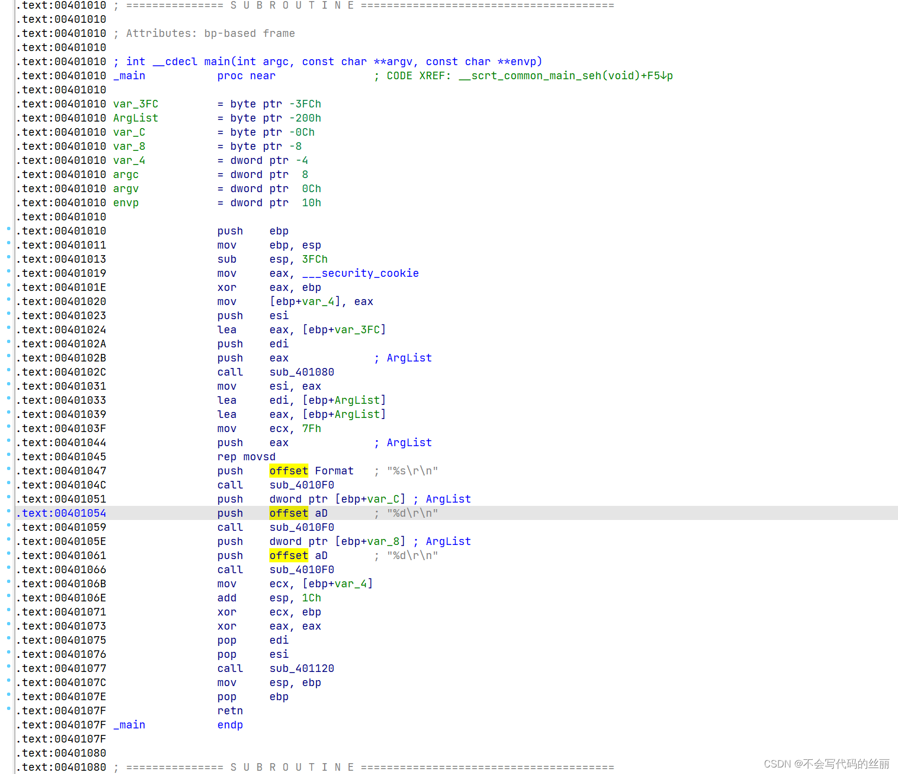898x774 pixels.
Task: Click 'xor eax, eax' instruction
Action: tap(269, 626)
